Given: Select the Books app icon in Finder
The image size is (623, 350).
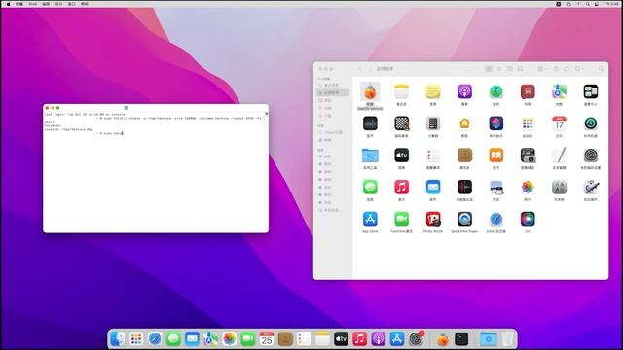Looking at the screenshot, I should (x=495, y=156).
